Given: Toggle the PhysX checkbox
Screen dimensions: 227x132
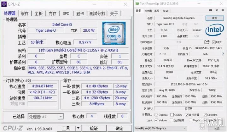Looking at the screenshot, I should (x=190, y=120).
